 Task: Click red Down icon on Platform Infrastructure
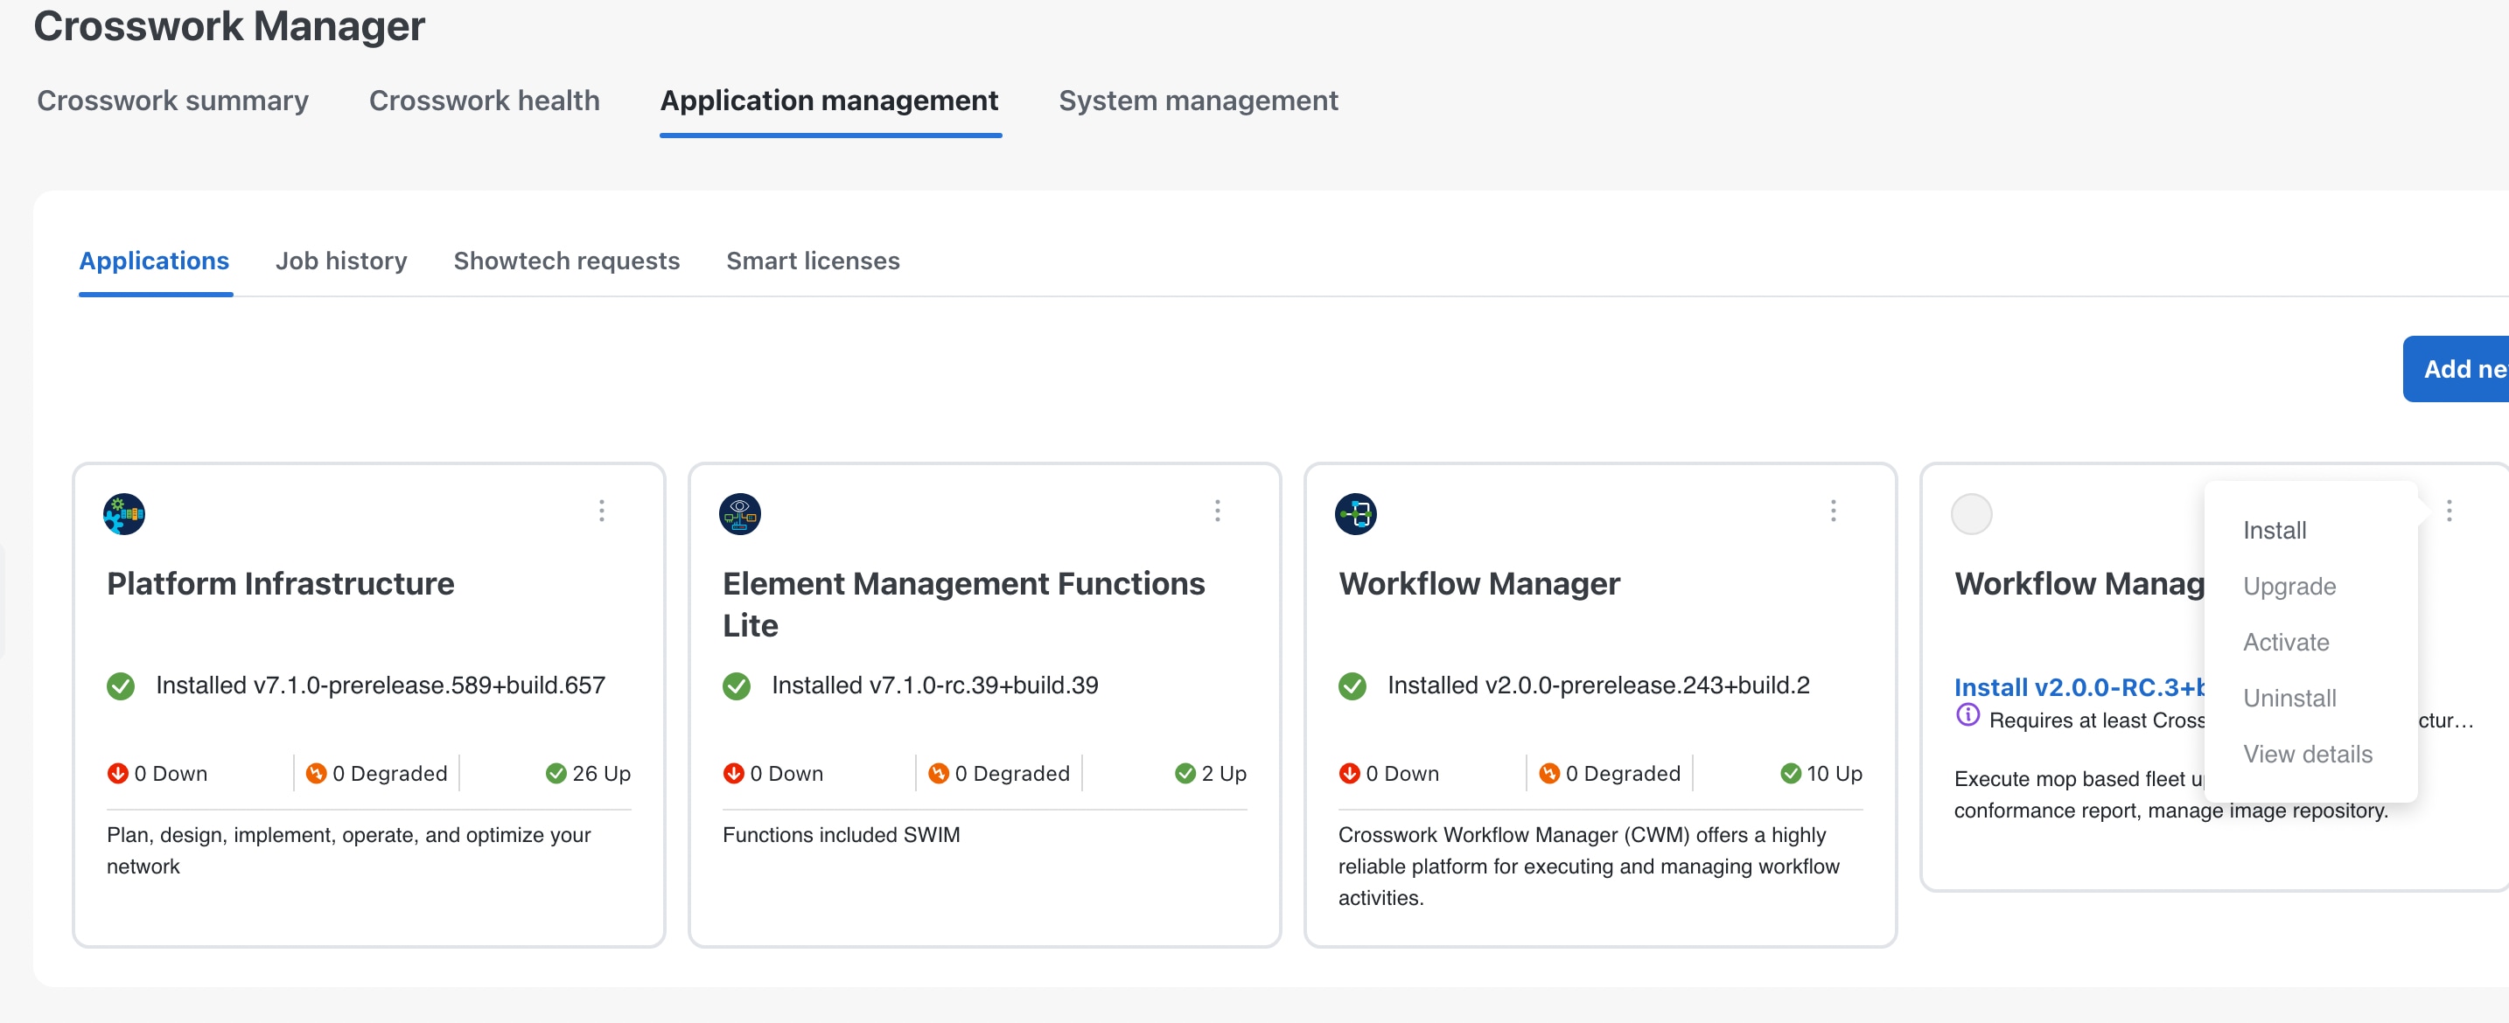[118, 773]
